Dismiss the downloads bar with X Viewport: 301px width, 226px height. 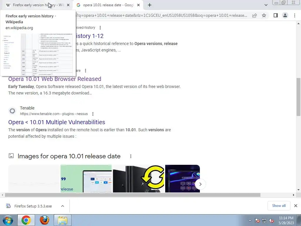[296, 206]
